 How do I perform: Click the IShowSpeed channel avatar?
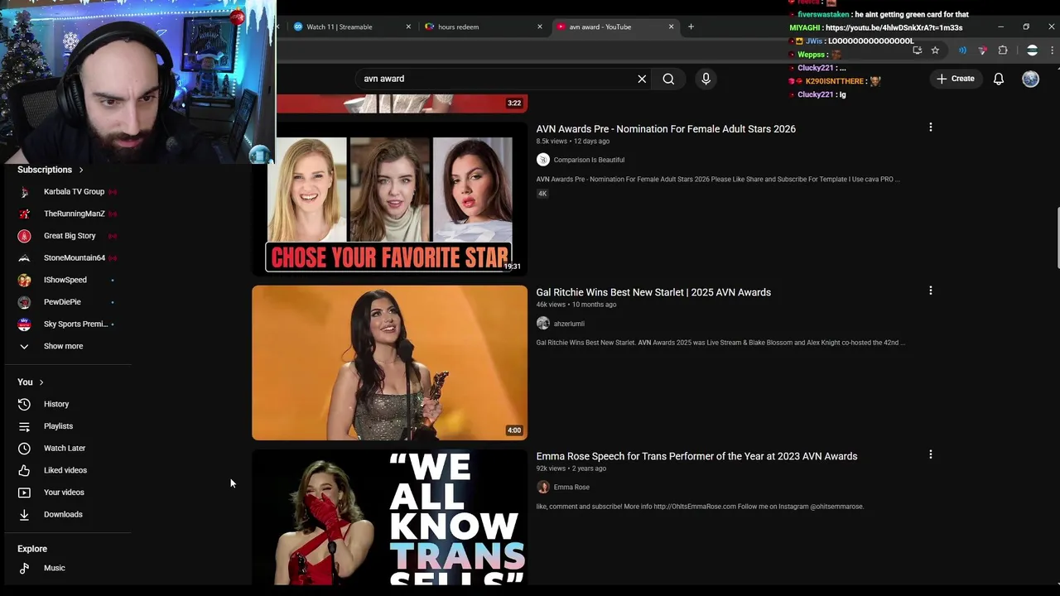click(24, 280)
